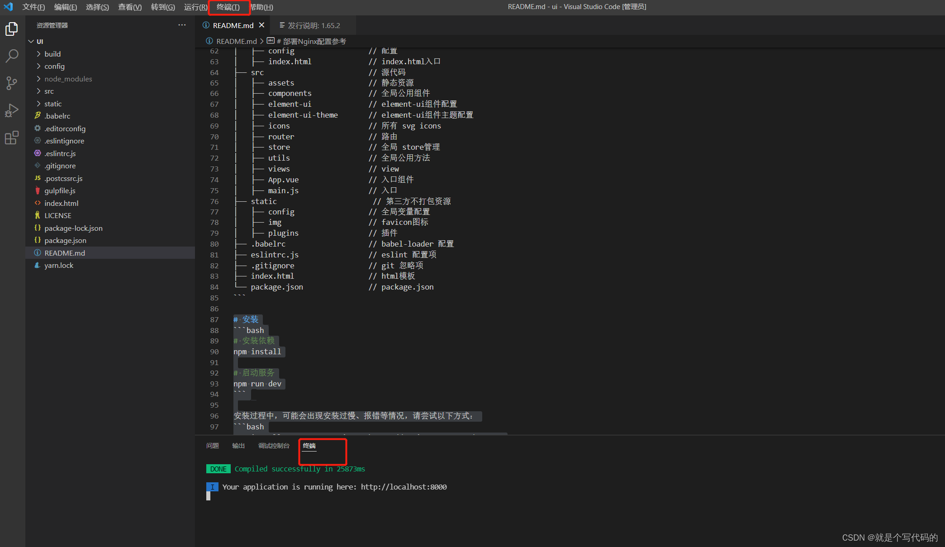Image resolution: width=945 pixels, height=547 pixels.
Task: Click the .editorconfig gear icon
Action: (38, 128)
